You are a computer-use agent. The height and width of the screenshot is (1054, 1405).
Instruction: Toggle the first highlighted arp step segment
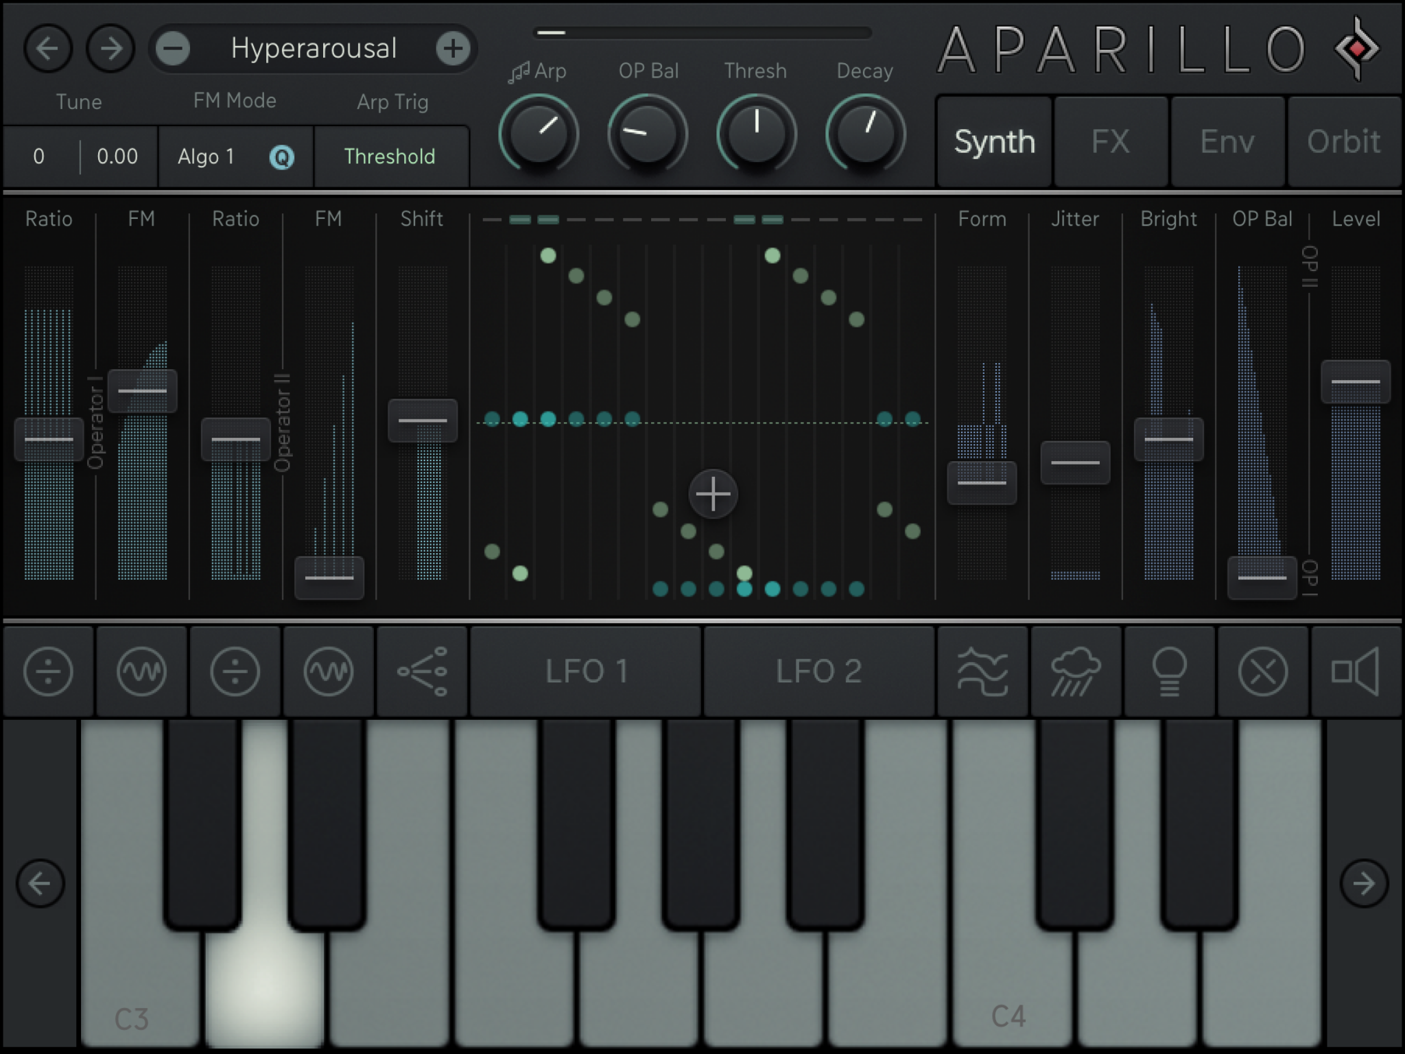(520, 220)
